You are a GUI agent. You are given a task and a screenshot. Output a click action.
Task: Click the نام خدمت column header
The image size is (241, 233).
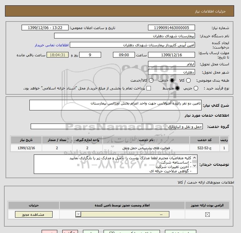[146, 140]
